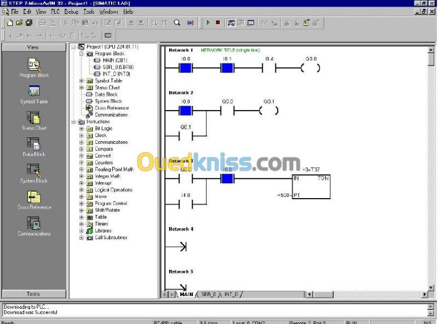Open the File menu
The width and height of the screenshot is (438, 324).
tap(15, 11)
